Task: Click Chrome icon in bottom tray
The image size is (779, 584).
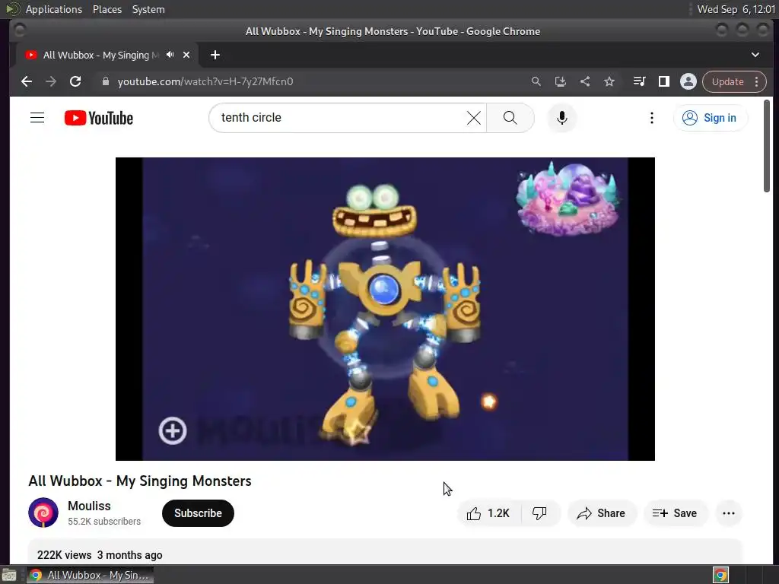Action: click(x=720, y=575)
